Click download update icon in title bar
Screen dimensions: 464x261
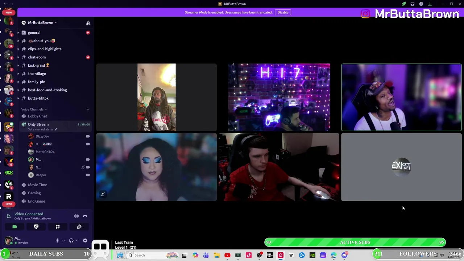[x=430, y=4]
